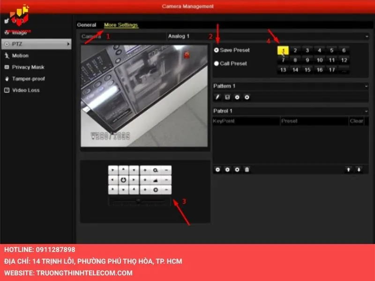
Task: Open the Privacy Mask settings
Action: [x=28, y=67]
